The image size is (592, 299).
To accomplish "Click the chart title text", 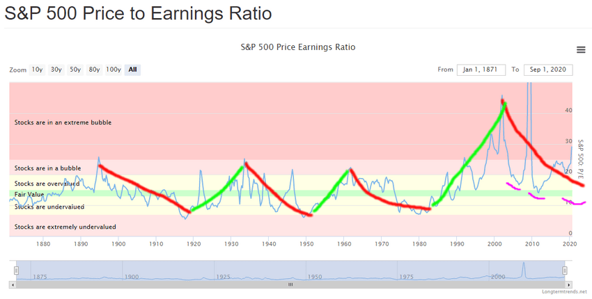I will coord(298,47).
